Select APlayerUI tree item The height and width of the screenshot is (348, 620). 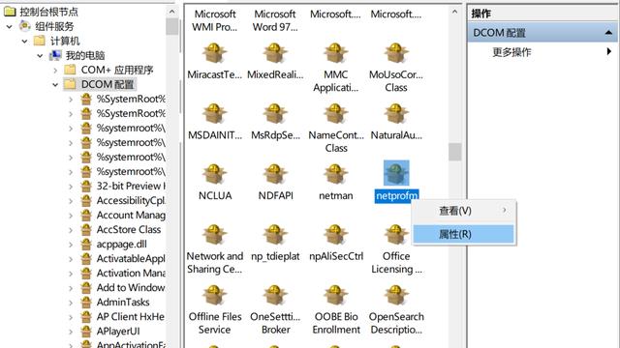pyautogui.click(x=118, y=331)
